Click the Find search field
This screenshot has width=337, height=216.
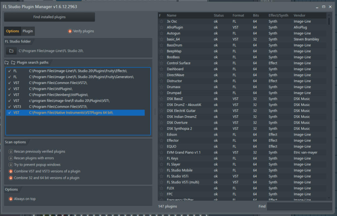point(299,206)
